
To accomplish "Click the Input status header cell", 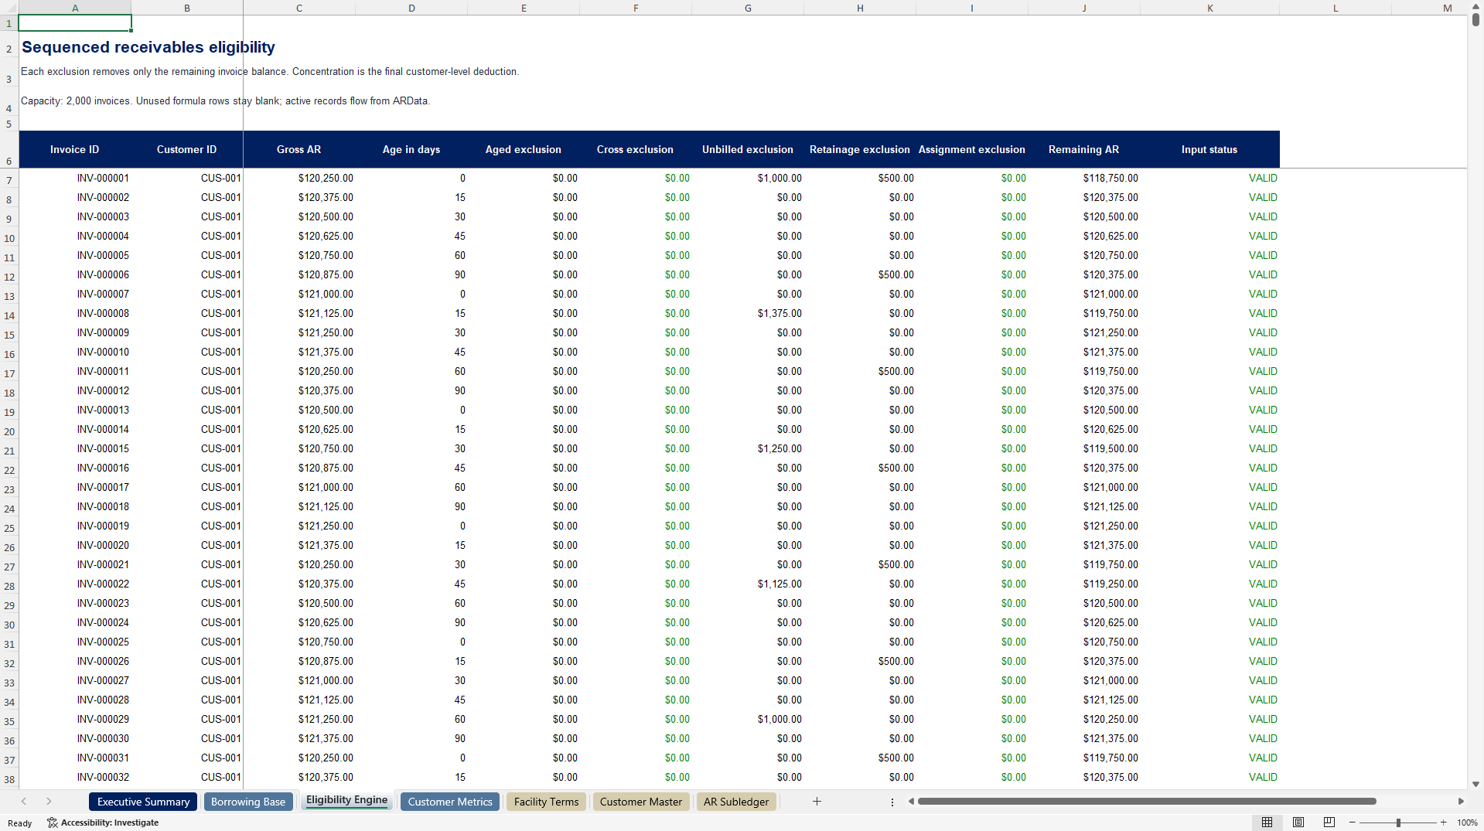I will (1209, 149).
